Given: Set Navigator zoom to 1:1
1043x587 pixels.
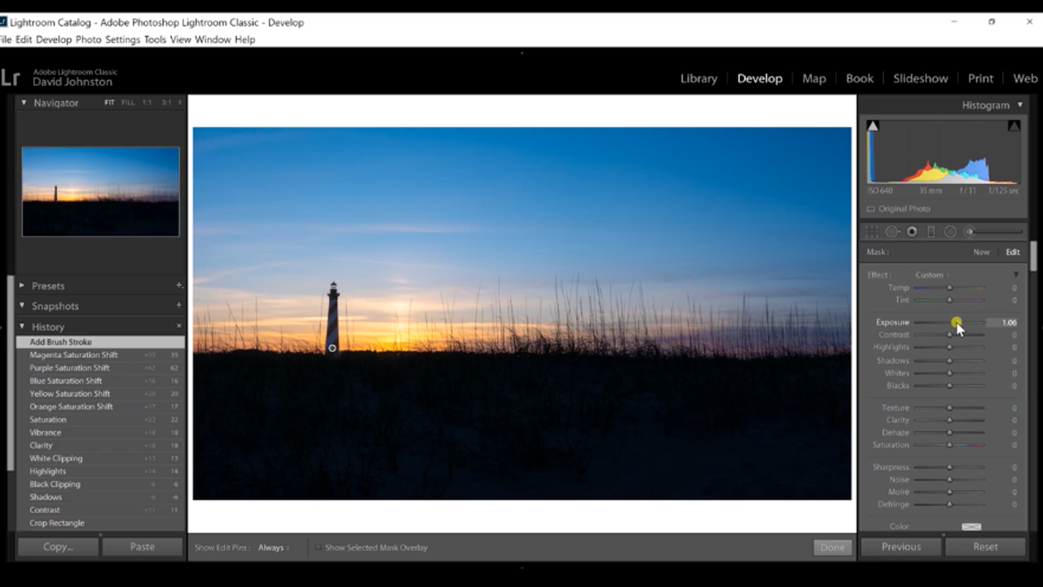Looking at the screenshot, I should coord(147,103).
